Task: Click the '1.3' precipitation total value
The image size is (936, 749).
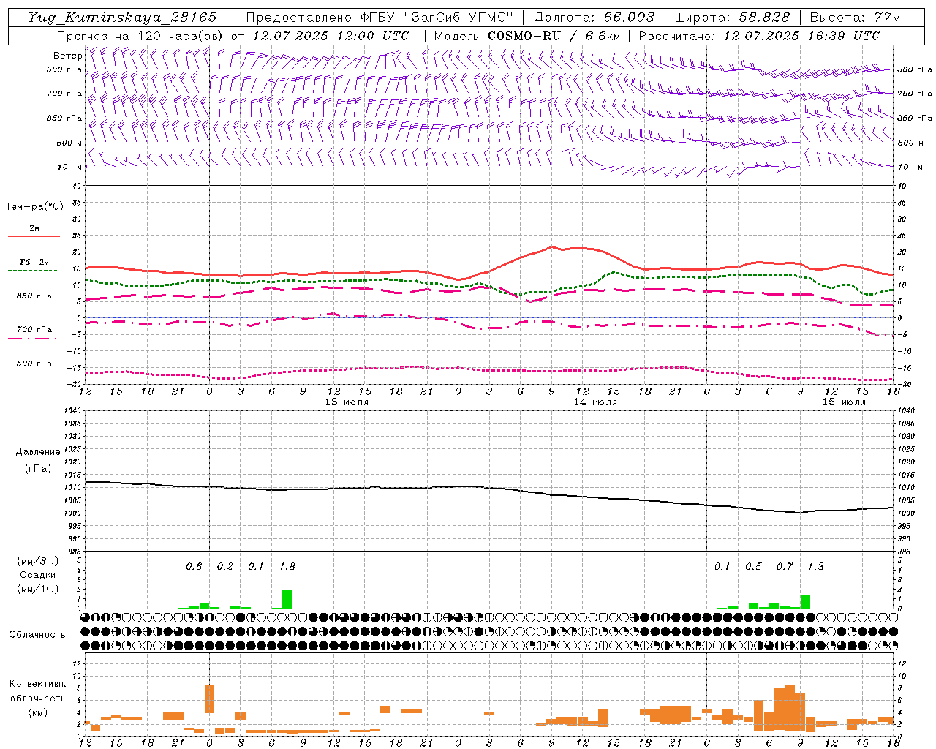Action: 815,566
